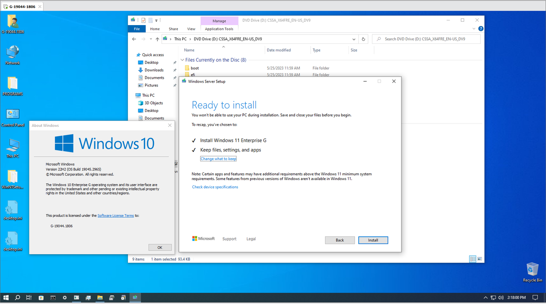Open Check device specifications link

click(215, 187)
